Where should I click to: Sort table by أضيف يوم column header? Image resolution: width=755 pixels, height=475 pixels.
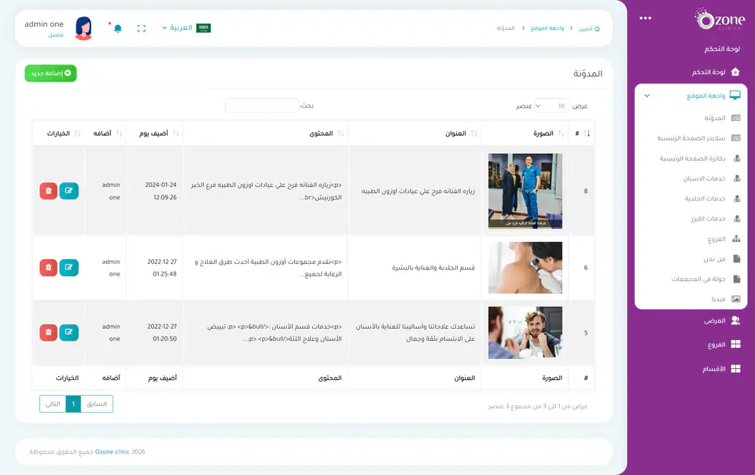pos(154,133)
